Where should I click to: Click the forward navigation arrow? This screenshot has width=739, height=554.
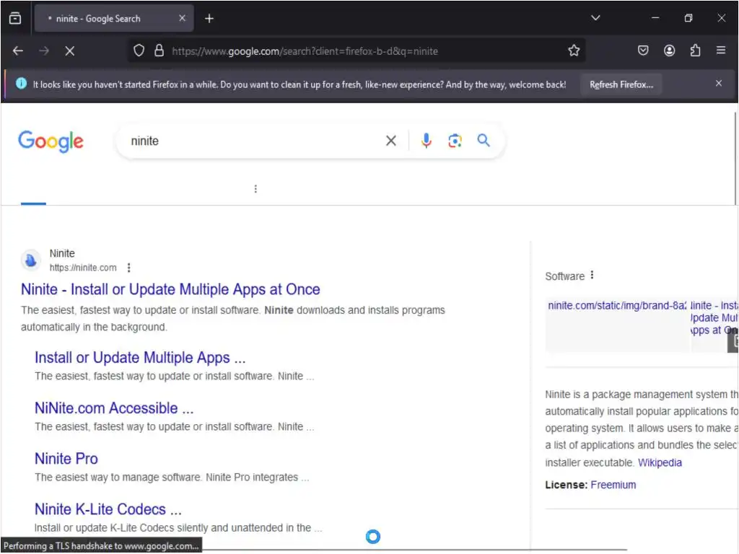[44, 51]
